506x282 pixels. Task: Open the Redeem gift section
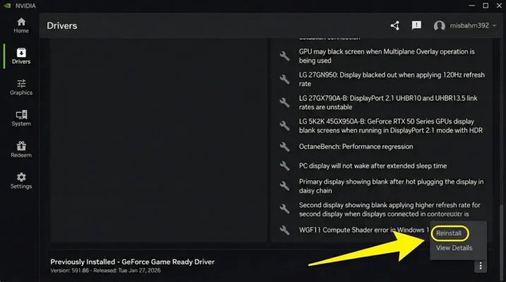coord(21,149)
